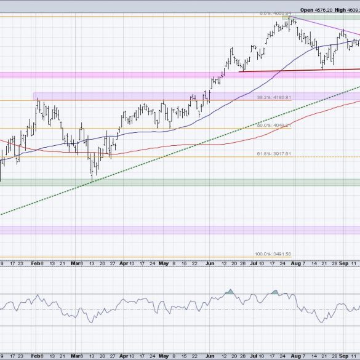Click the shaded overbought oscillator peak in June

click(230, 292)
